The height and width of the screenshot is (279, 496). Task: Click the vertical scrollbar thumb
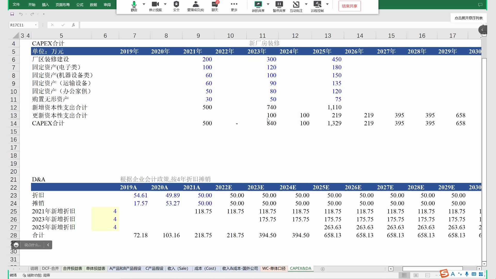tap(484, 160)
